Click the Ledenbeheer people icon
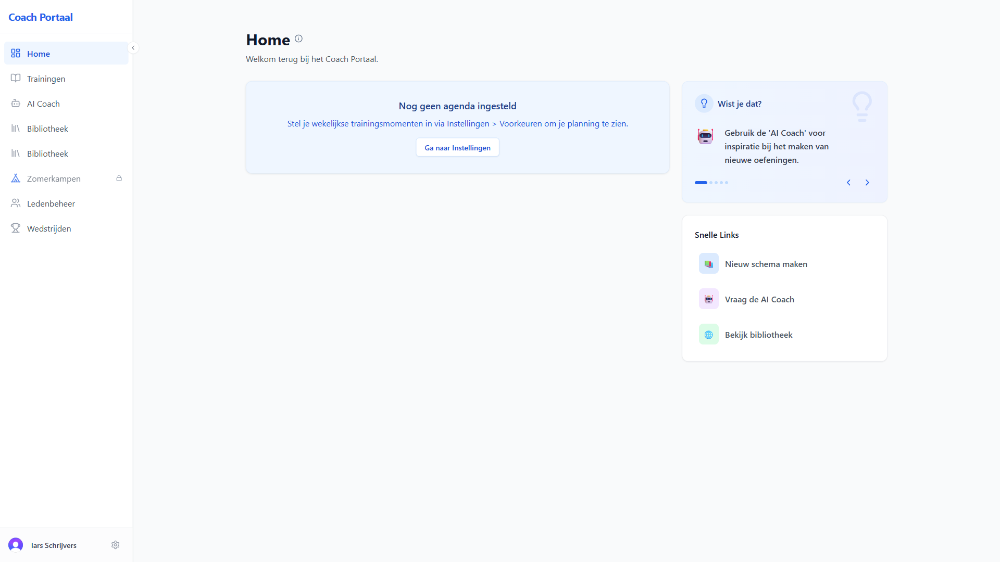1000x562 pixels. [x=16, y=203]
